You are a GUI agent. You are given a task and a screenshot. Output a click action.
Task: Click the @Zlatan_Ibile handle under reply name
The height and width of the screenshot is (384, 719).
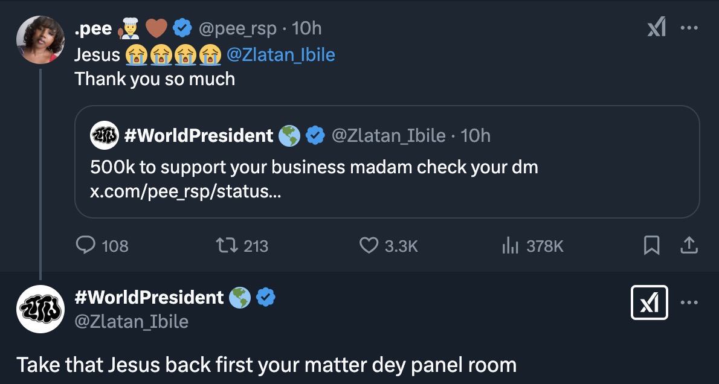coord(131,321)
